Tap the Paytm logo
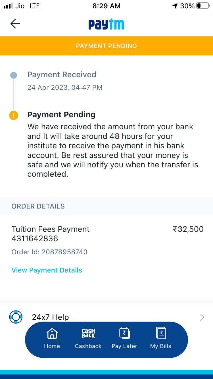The height and width of the screenshot is (379, 213). tap(106, 24)
